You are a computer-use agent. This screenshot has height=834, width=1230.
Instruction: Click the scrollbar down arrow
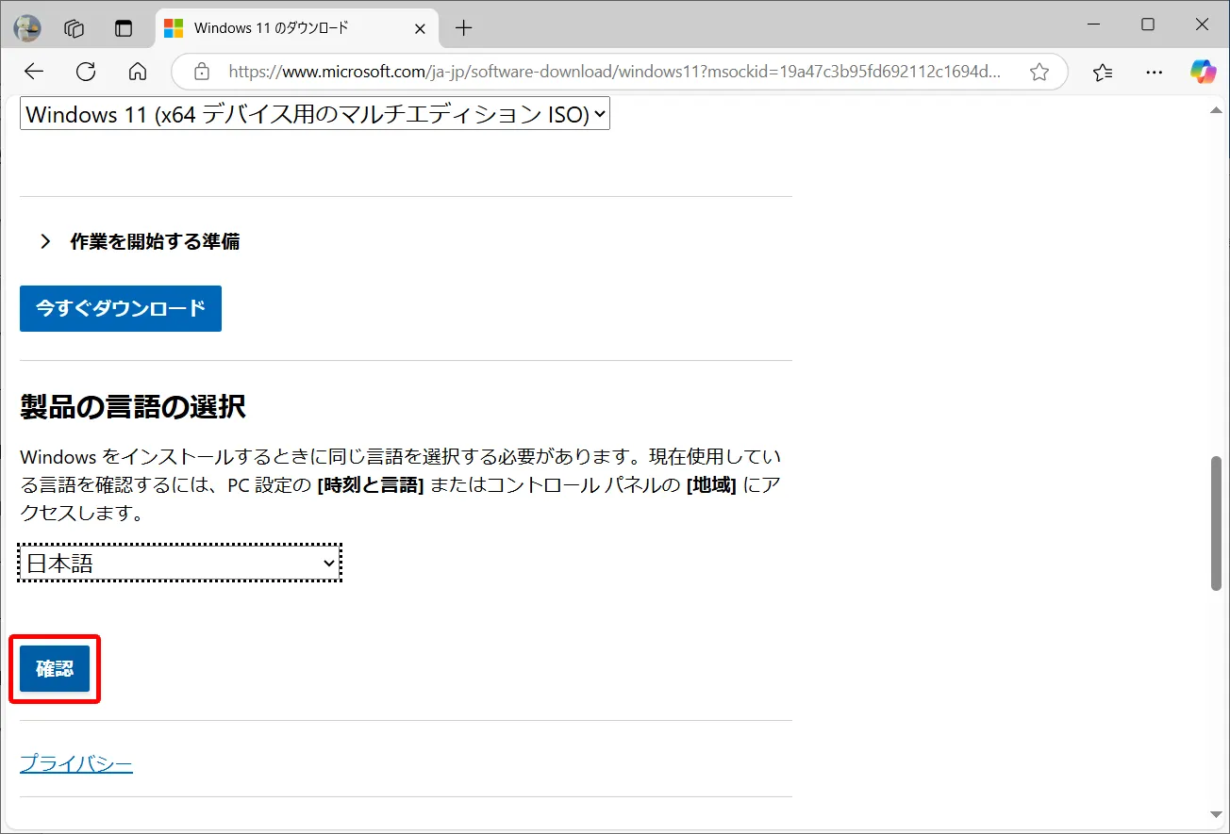point(1216,814)
